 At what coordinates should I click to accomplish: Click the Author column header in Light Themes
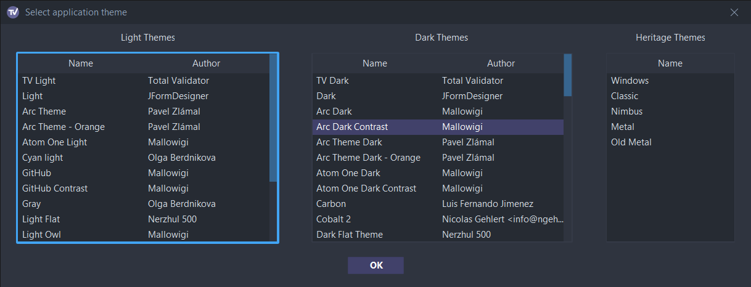[x=206, y=63]
